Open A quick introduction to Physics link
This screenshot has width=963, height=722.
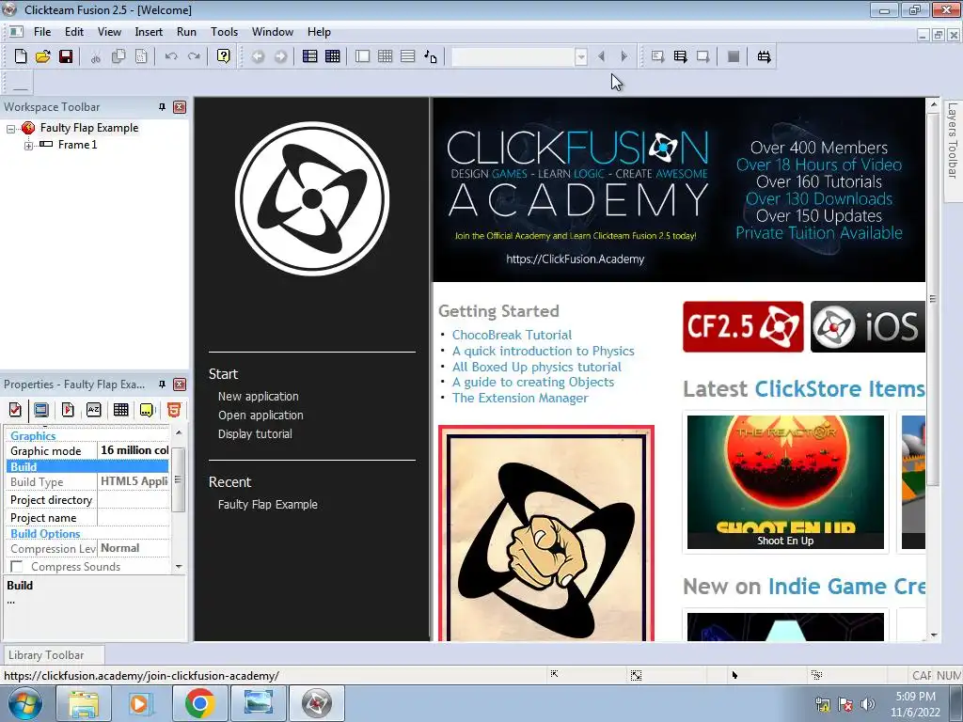(x=544, y=352)
